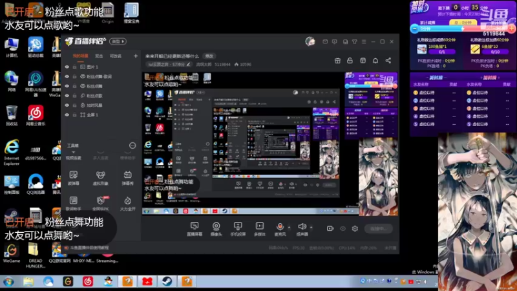Image resolution: width=517 pixels, height=291 pixels.
Task: Open the settings gear in bottom bar
Action: tap(355, 229)
